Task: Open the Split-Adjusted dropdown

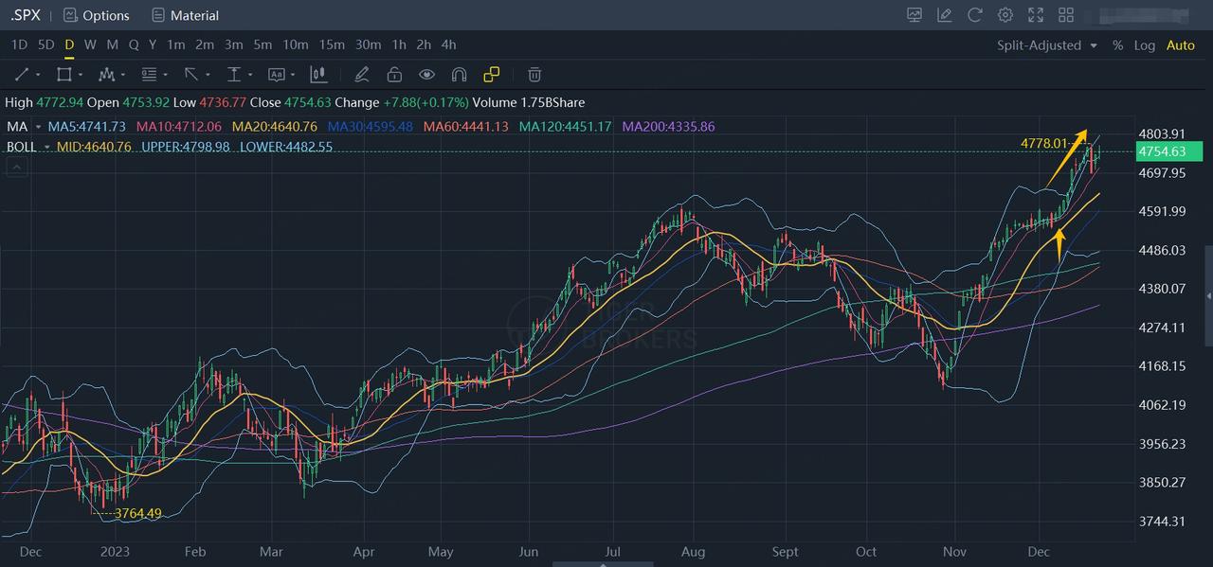Action: [1045, 44]
